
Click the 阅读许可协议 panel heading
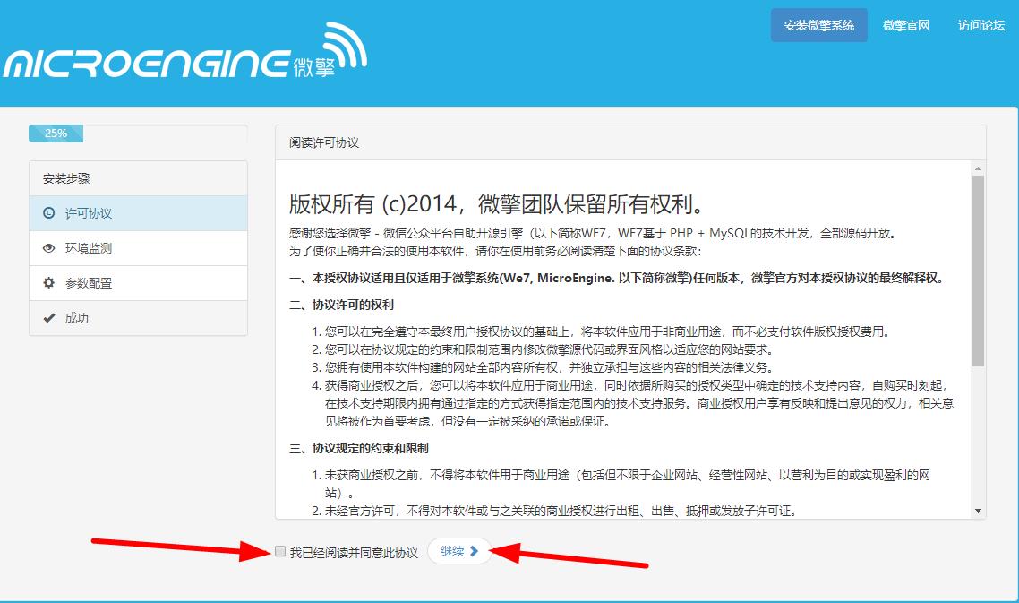pyautogui.click(x=324, y=142)
